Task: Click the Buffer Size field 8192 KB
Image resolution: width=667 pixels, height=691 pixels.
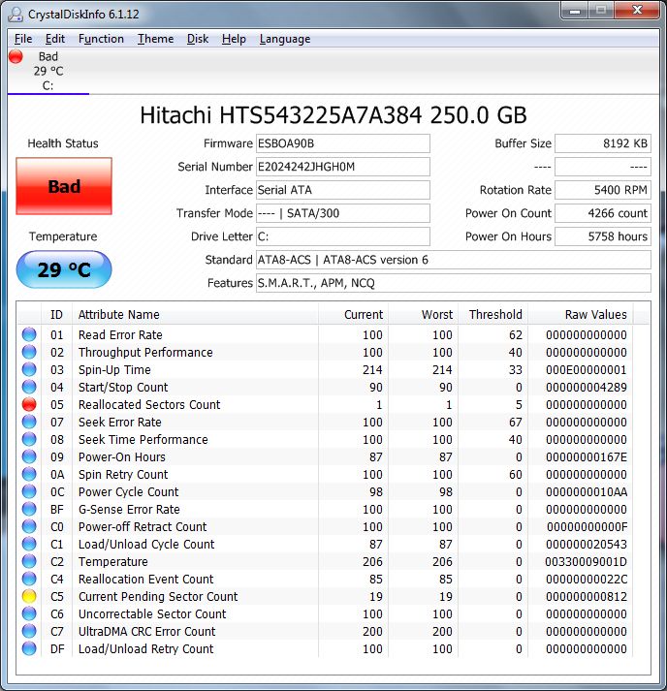Action: [x=603, y=143]
